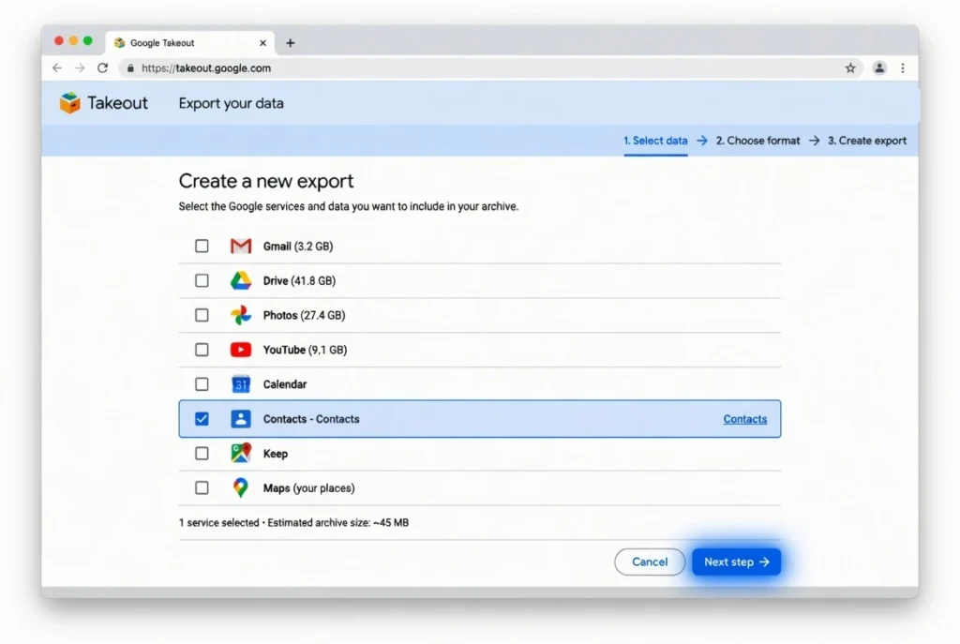Open the browser three-dot menu
Image resolution: width=960 pixels, height=644 pixels.
[x=903, y=67]
